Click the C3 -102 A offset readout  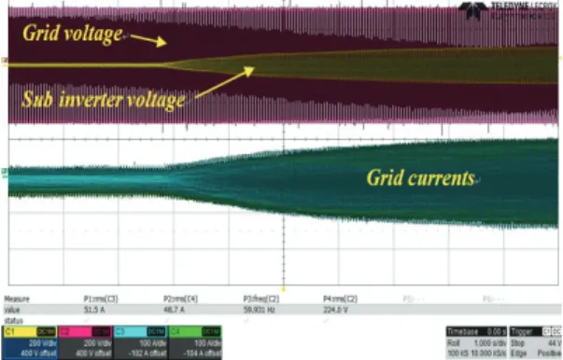(148, 353)
